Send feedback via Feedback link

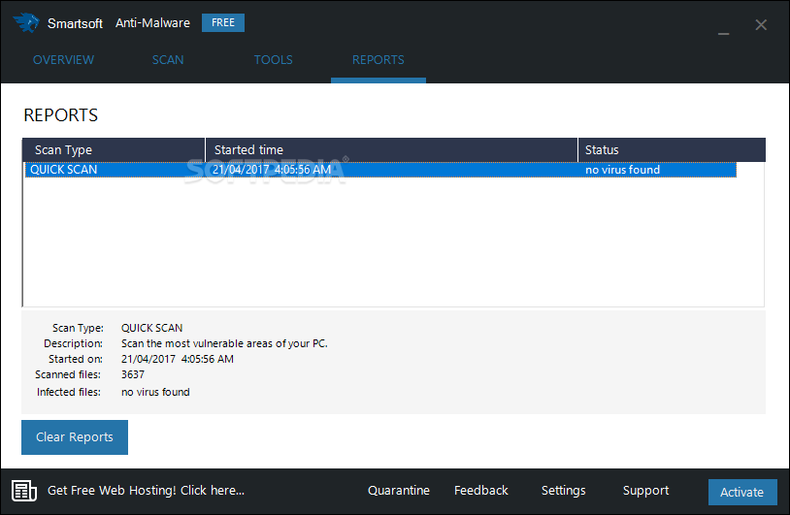coord(481,491)
